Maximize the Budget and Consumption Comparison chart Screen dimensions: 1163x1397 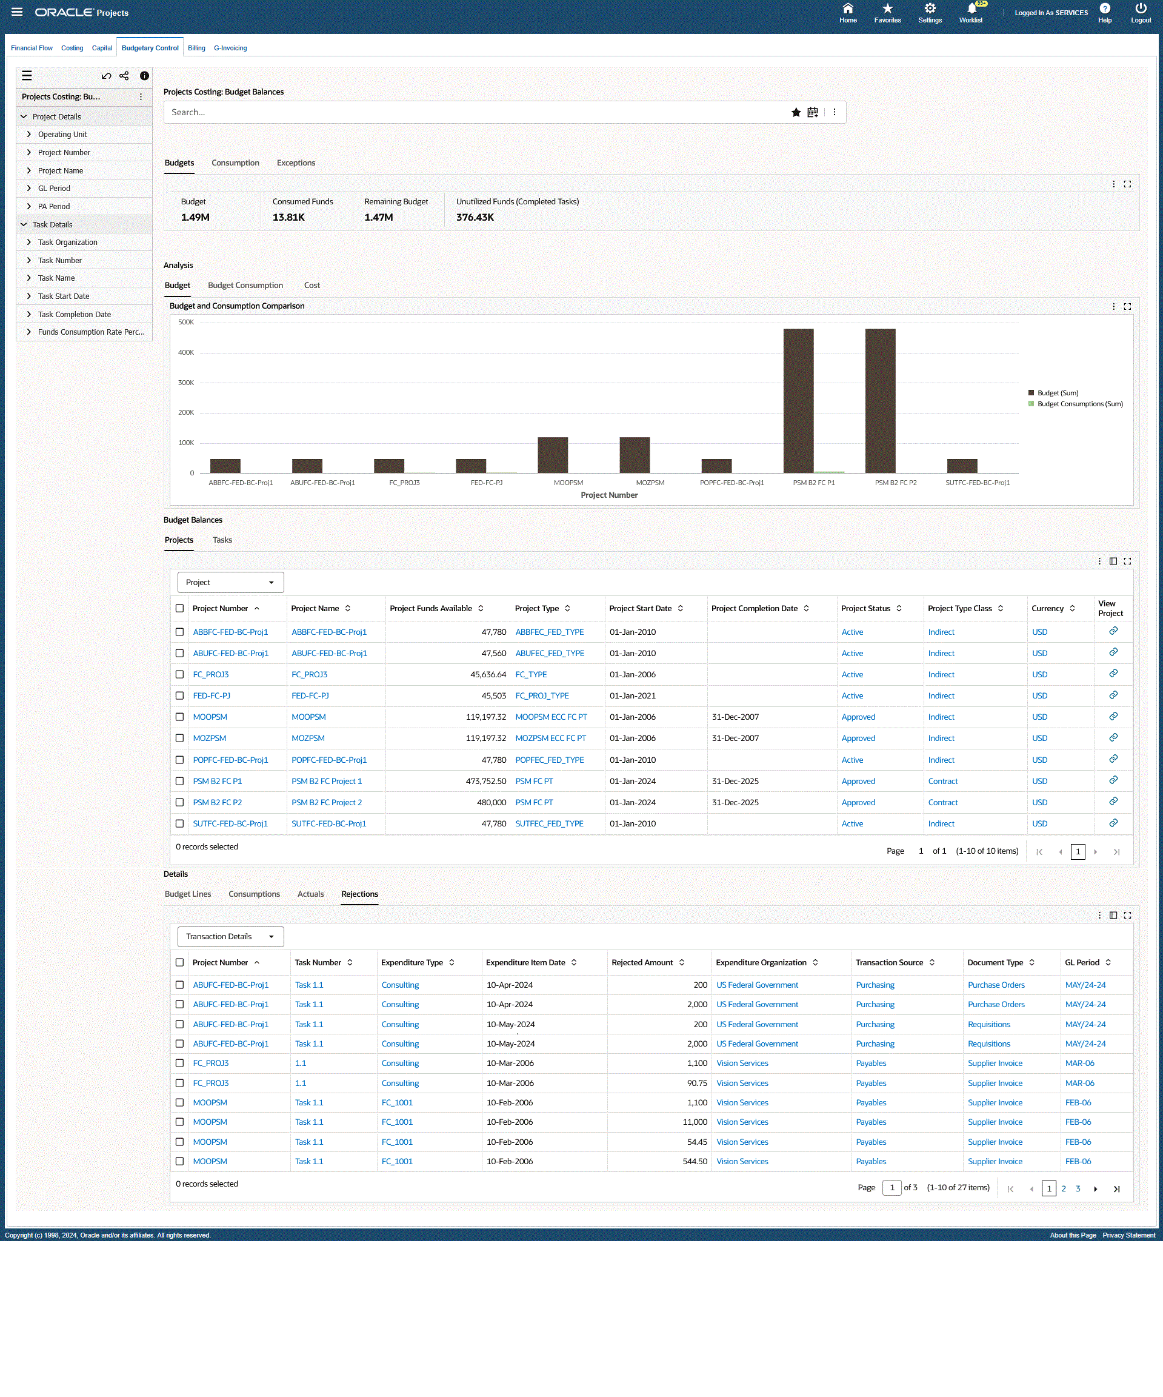[x=1127, y=307]
